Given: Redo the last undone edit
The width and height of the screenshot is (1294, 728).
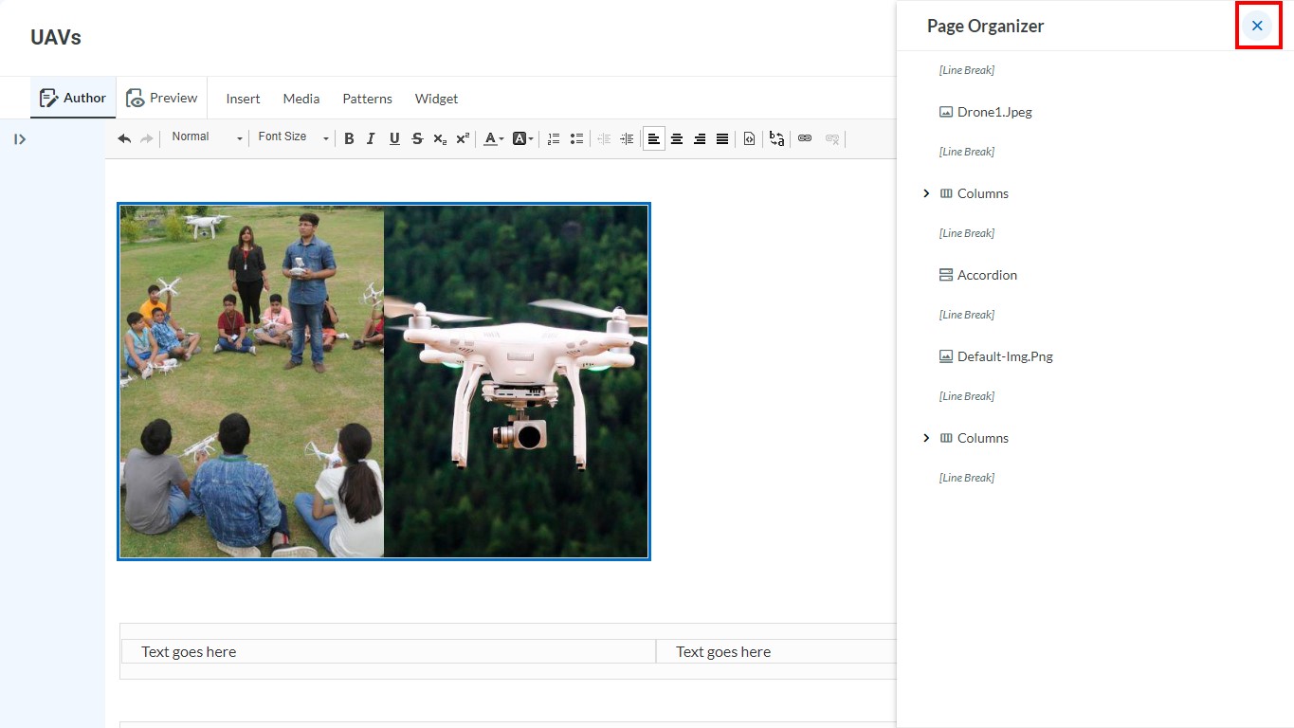Looking at the screenshot, I should tap(146, 138).
